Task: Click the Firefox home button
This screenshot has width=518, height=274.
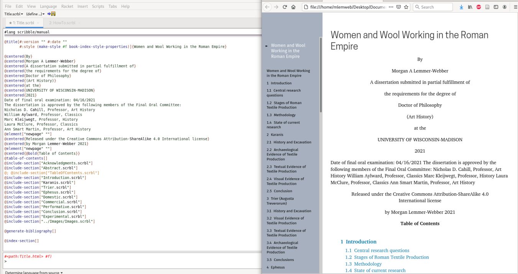Action: tap(293, 7)
